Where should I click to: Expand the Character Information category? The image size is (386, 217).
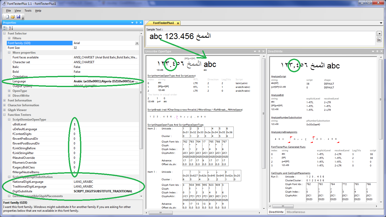(x=5, y=105)
